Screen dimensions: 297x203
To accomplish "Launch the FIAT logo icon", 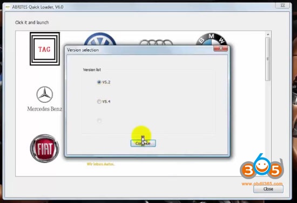I will pyautogui.click(x=45, y=148).
